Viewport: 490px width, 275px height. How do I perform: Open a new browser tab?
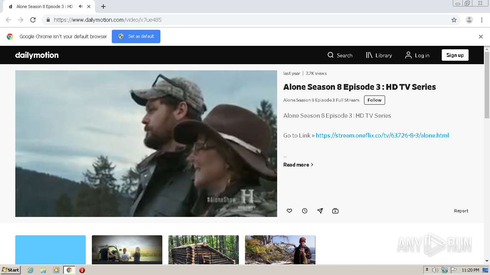tap(103, 6)
